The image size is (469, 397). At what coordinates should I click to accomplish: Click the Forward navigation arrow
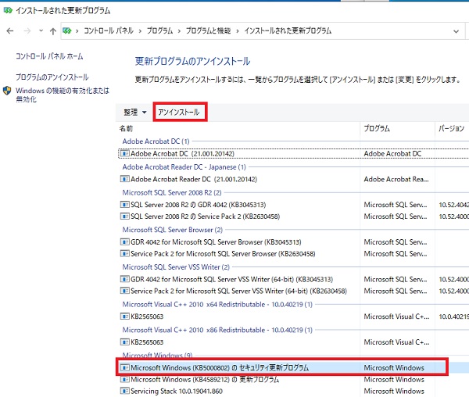(27, 30)
